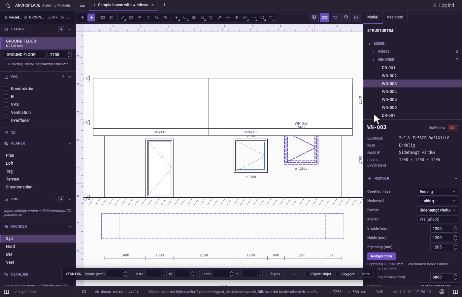Click the undo arrow icon
This screenshot has width=462, height=297.
click(335, 17)
